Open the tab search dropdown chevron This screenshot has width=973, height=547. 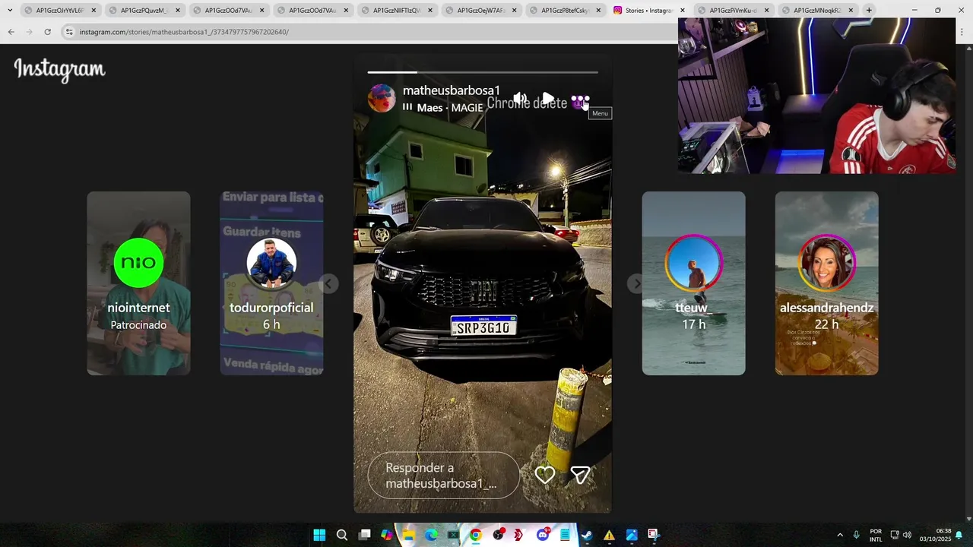pyautogui.click(x=9, y=10)
